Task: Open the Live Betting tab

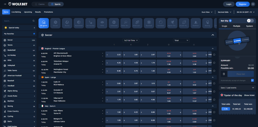Action: coord(16,12)
